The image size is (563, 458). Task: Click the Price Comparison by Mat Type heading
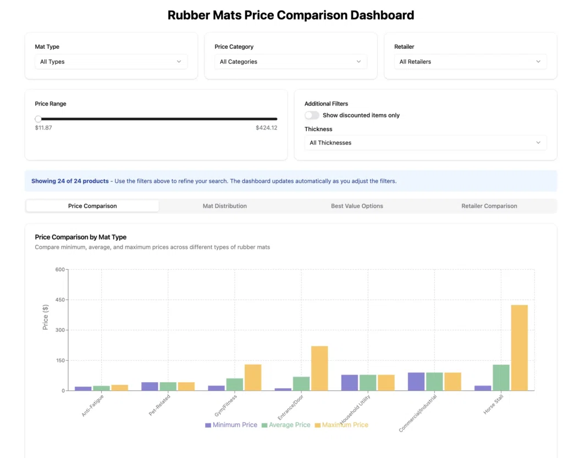(81, 237)
